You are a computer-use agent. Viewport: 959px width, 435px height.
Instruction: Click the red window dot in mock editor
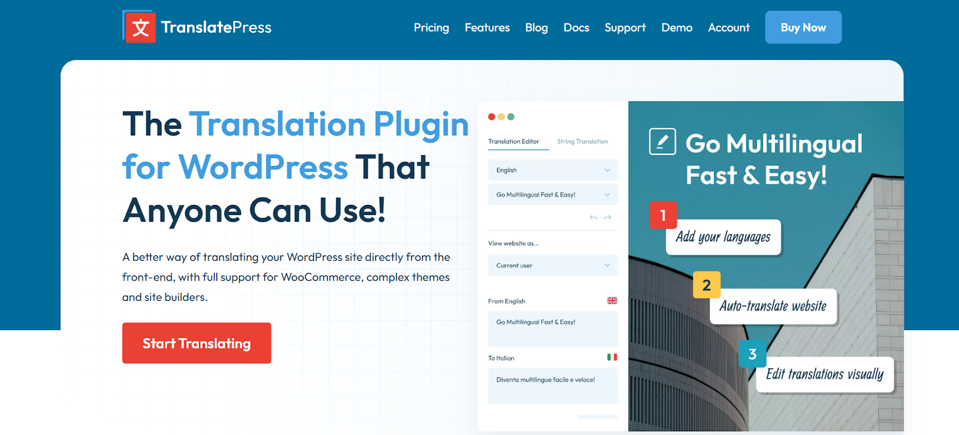(x=491, y=117)
